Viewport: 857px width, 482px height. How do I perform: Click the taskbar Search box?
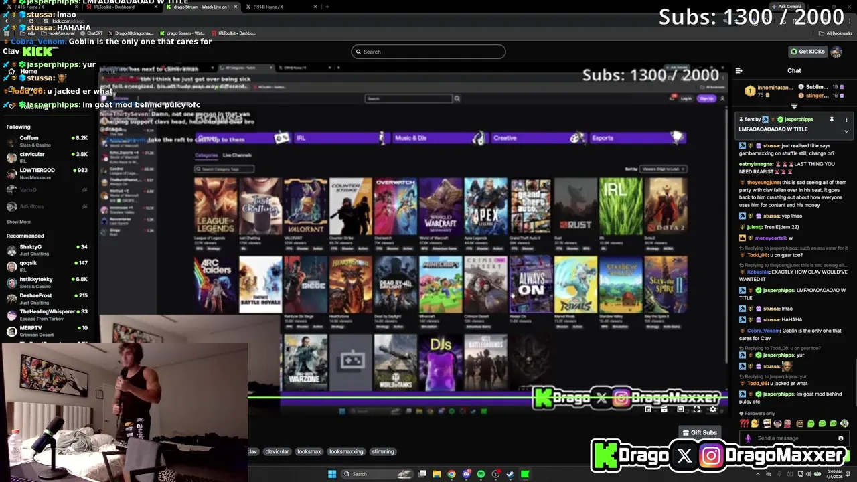(377, 474)
